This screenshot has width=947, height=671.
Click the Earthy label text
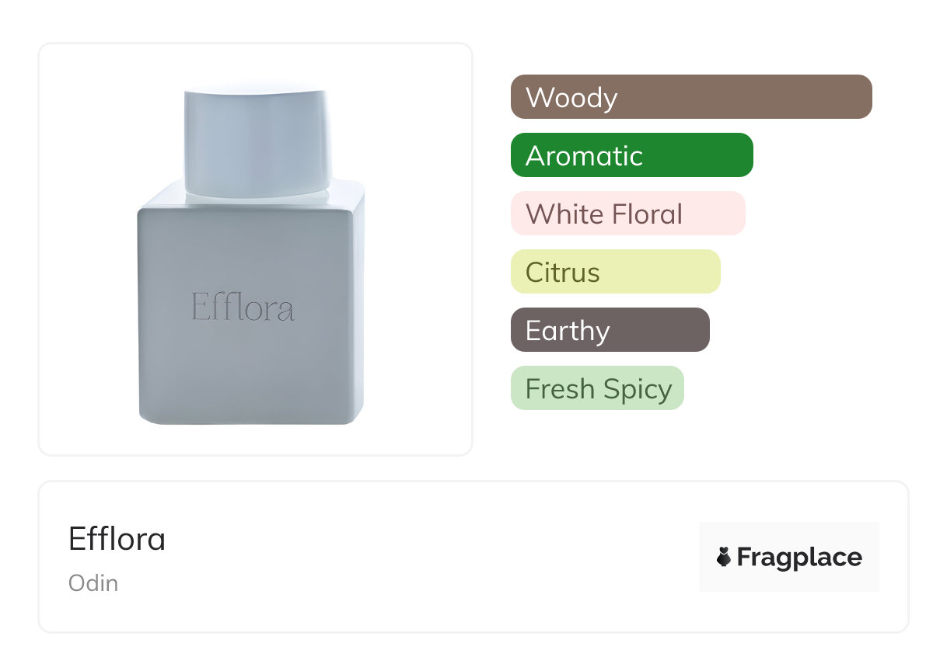pos(568,331)
